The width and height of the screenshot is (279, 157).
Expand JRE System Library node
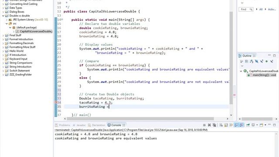click(x=7, y=20)
